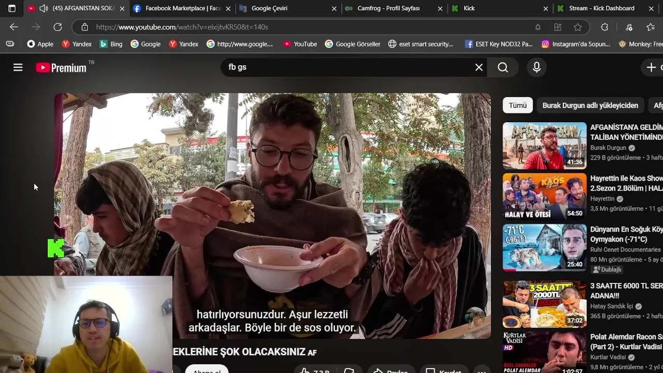Close the Camfrog tab
Image resolution: width=663 pixels, height=373 pixels.
tap(440, 9)
